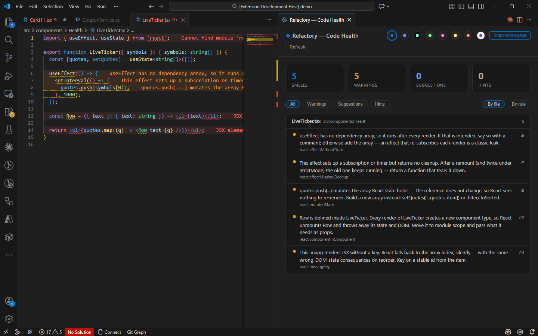The width and height of the screenshot is (538, 336).
Task: Open the Selection menu
Action: tap(53, 6)
